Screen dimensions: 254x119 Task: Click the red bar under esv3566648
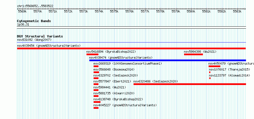(96, 72)
